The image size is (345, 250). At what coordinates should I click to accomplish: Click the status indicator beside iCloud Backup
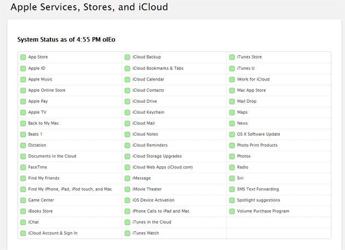point(127,57)
